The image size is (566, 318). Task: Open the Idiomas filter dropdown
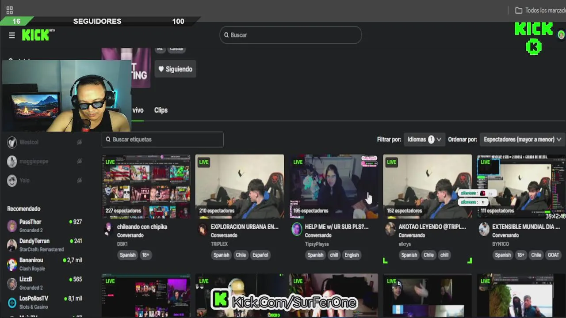pyautogui.click(x=424, y=139)
